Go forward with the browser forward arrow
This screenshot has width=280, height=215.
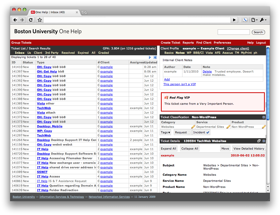(x=22, y=20)
